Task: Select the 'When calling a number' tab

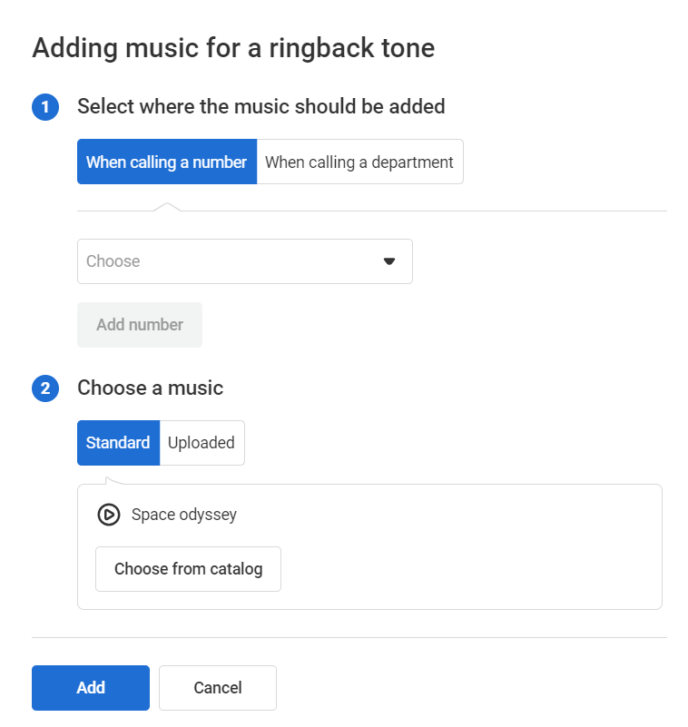Action: 167,162
